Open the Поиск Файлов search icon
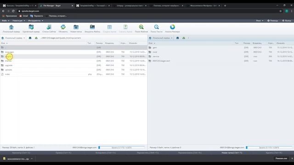The image size is (294, 165). tap(141, 27)
